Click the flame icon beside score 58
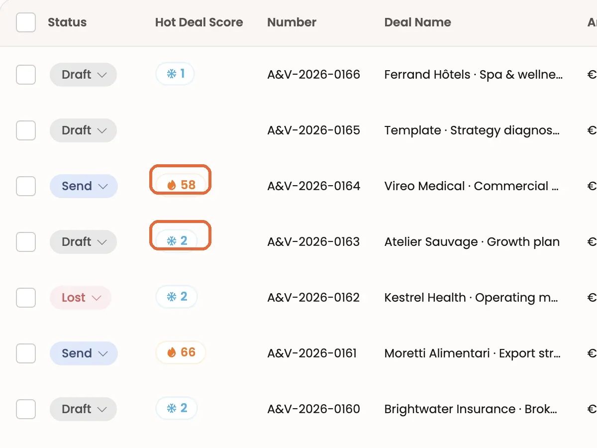This screenshot has width=597, height=448. (x=172, y=185)
